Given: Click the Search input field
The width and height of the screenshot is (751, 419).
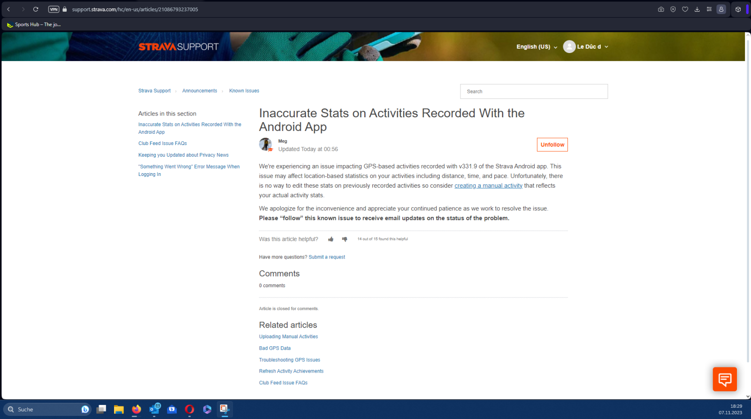Looking at the screenshot, I should click(534, 91).
